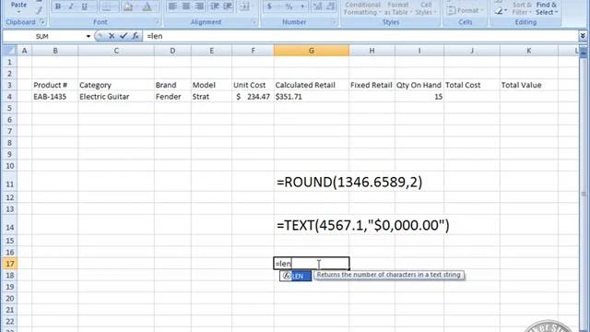
Task: Open Alignment group dialog launcher
Action: [254, 22]
